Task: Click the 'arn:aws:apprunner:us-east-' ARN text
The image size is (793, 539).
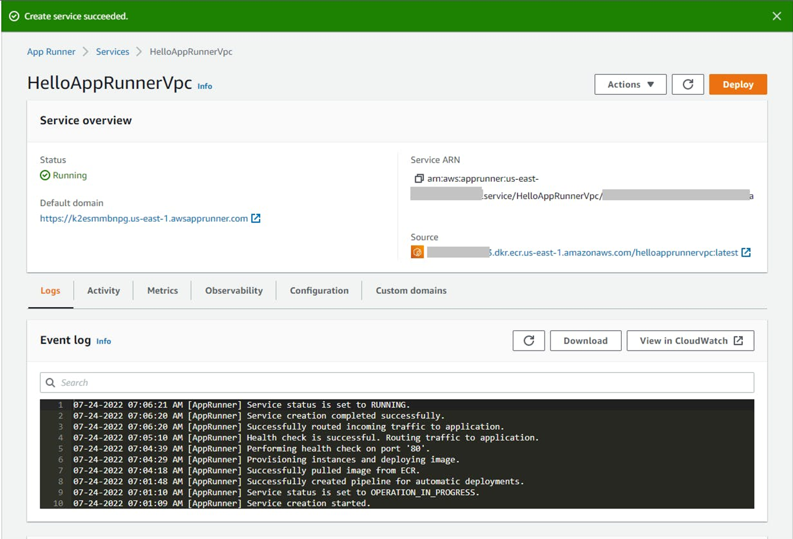Action: [x=483, y=179]
